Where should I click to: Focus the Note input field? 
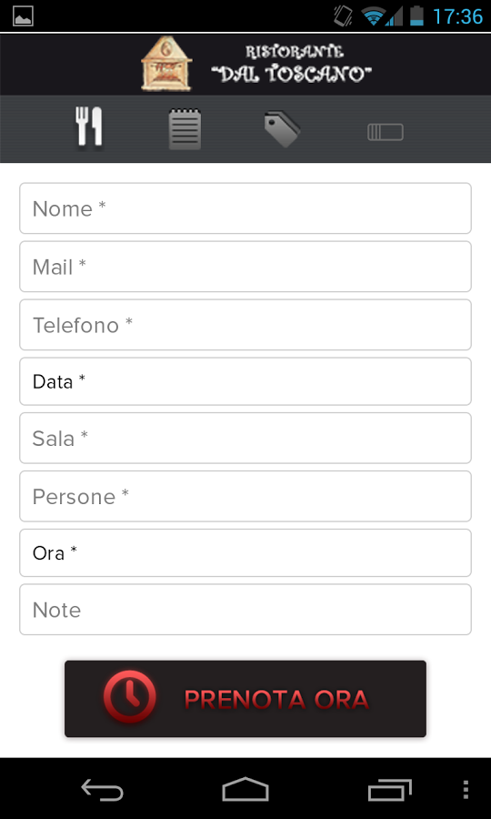tap(245, 610)
